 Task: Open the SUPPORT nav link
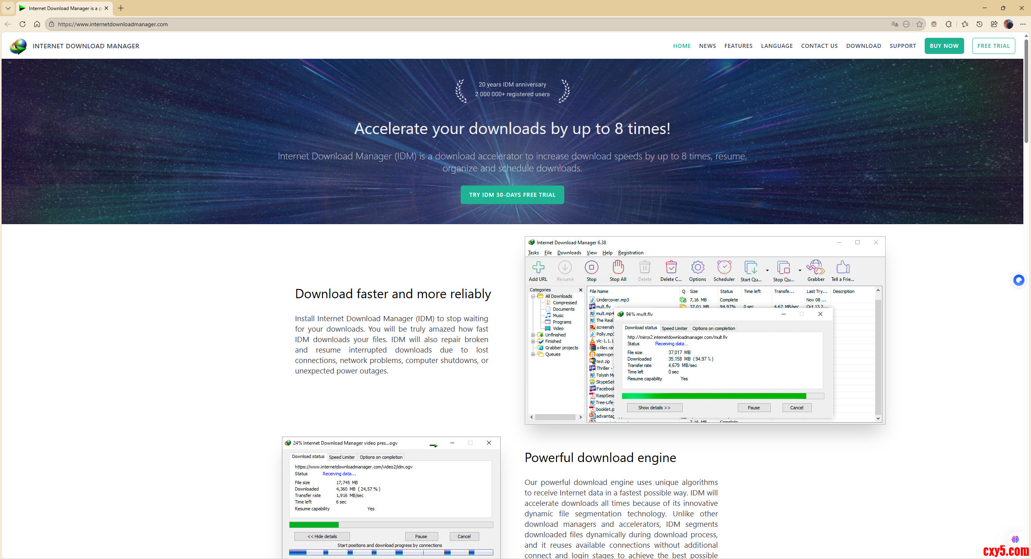[x=903, y=46]
